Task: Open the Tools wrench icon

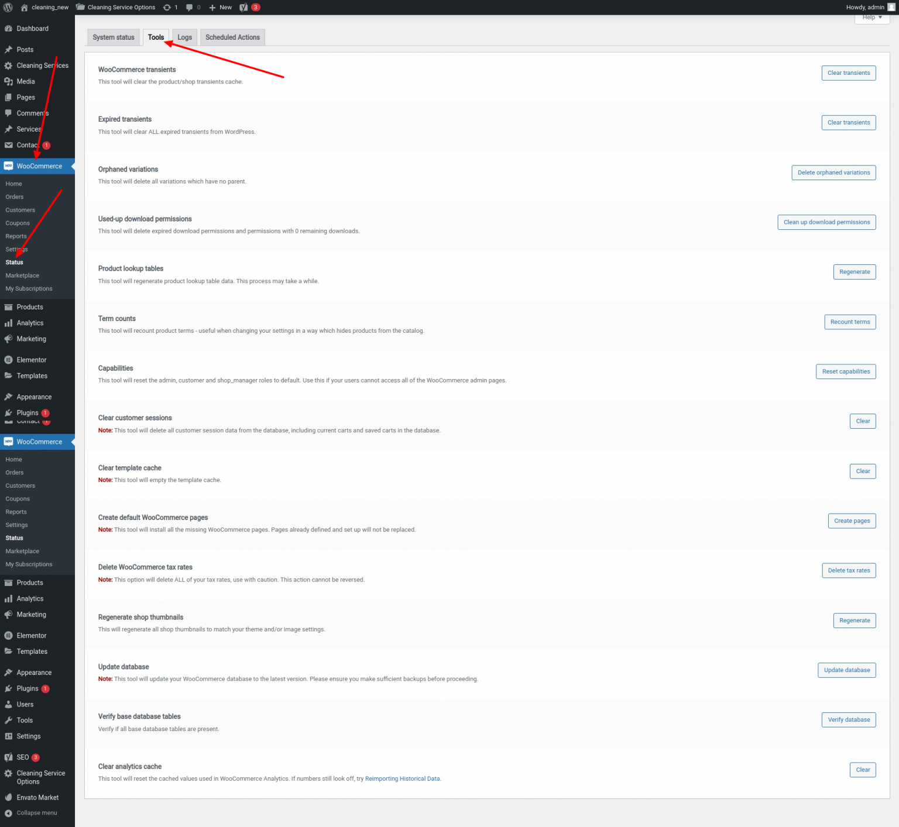Action: coord(8,720)
